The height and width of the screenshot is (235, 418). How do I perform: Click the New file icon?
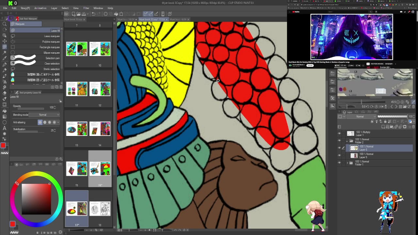click(73, 14)
